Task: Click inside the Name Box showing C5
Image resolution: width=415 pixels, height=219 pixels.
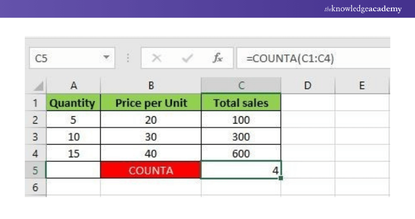Action: click(x=63, y=58)
